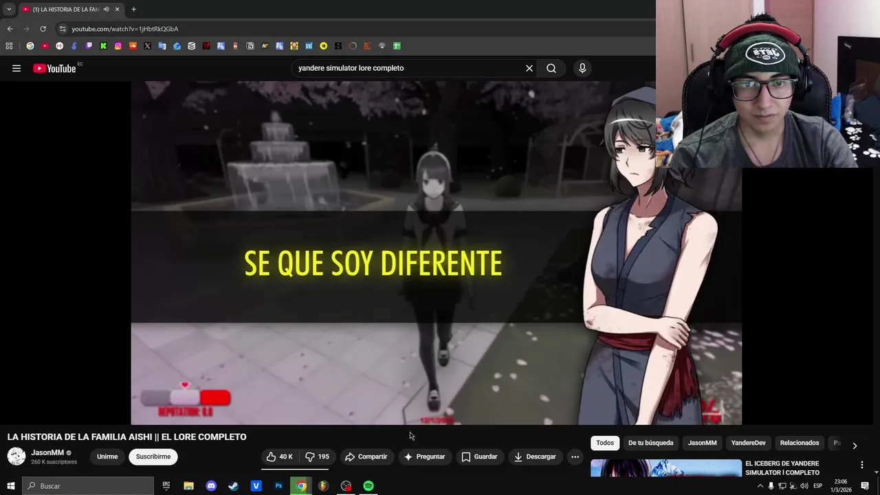
Task: Open Discord from taskbar
Action: pos(211,486)
